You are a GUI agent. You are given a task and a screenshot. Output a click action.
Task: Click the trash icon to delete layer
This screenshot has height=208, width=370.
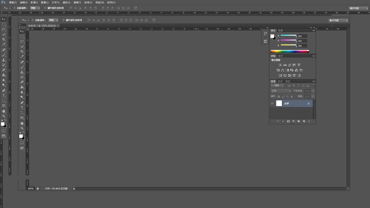309,121
